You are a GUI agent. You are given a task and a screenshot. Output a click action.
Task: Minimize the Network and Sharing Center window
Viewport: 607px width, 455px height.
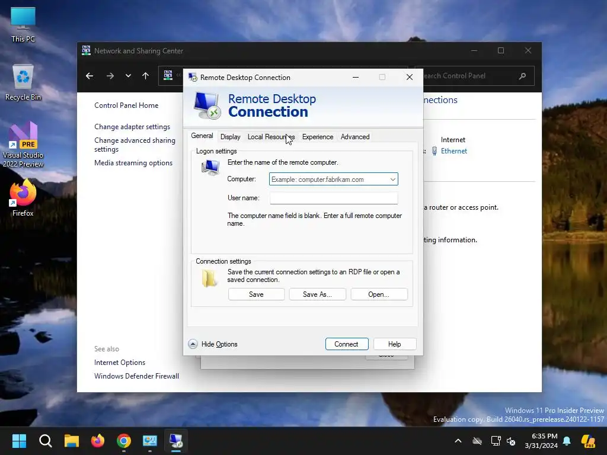[x=474, y=51]
